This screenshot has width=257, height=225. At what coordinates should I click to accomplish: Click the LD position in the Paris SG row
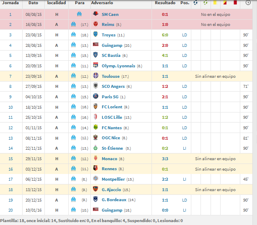pos(185,97)
